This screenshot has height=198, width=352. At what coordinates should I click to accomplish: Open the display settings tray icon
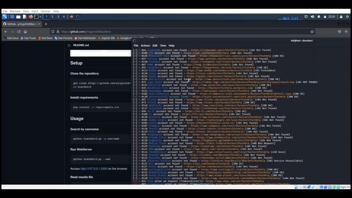tap(306, 16)
